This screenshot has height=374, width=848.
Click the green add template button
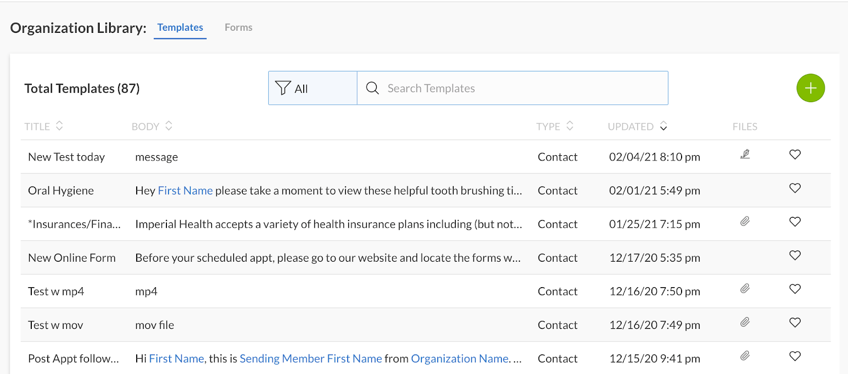tap(810, 88)
